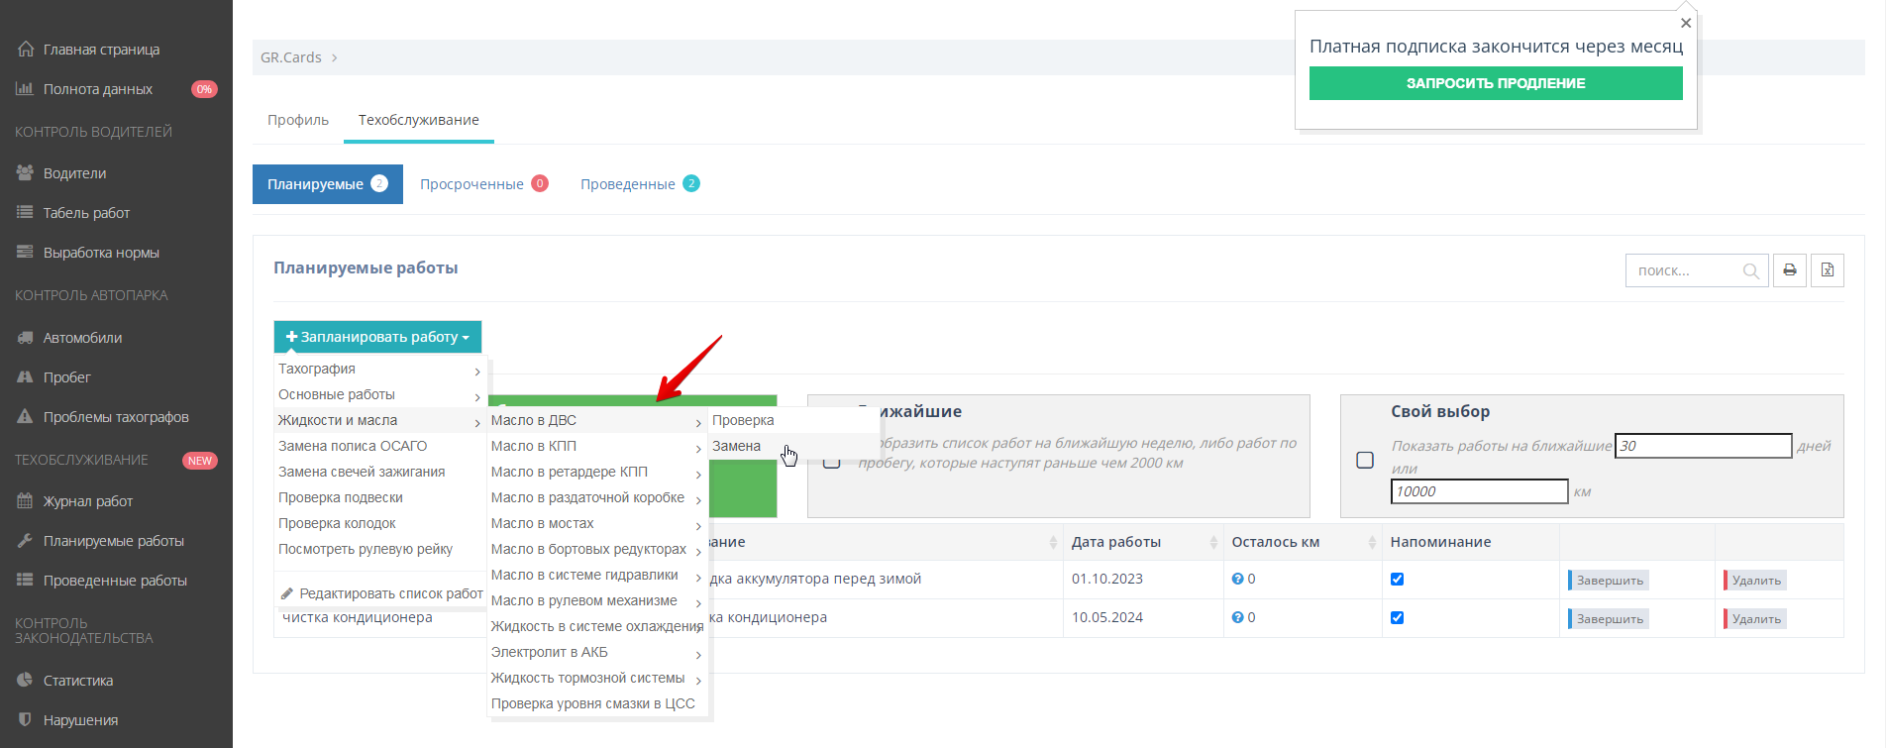Click the magnifier icon in search box

tap(1750, 270)
